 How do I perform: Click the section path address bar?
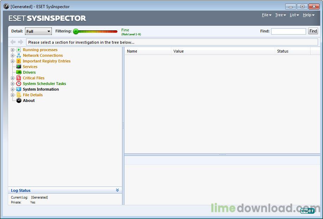click(x=172, y=42)
